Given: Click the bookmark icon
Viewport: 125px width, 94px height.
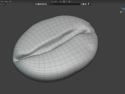Looking at the screenshot, I should click(x=83, y=4).
